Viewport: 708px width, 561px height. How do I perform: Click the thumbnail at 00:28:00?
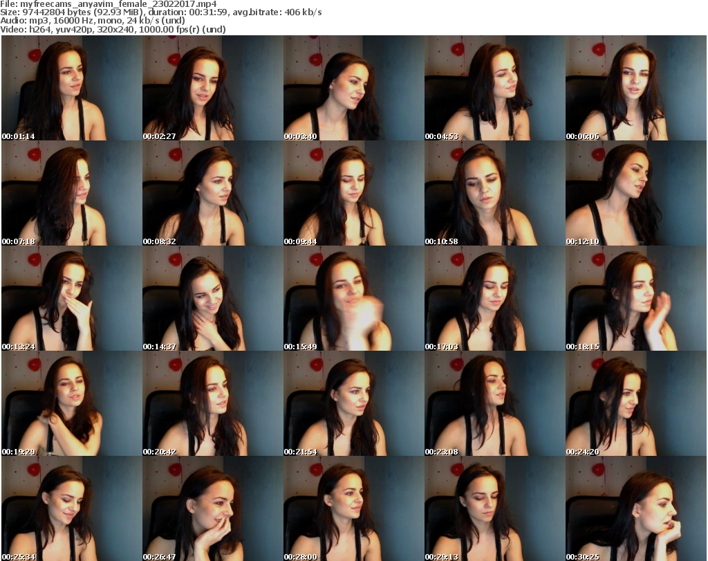coord(353,509)
